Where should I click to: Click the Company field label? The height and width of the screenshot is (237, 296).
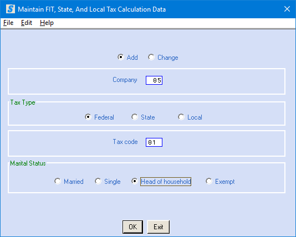(125, 80)
